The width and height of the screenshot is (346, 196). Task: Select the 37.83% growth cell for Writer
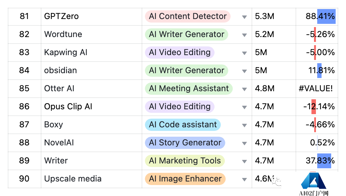pos(317,161)
